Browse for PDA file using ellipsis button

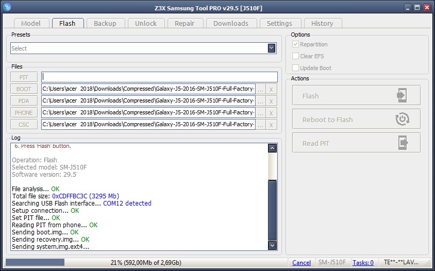(260, 101)
